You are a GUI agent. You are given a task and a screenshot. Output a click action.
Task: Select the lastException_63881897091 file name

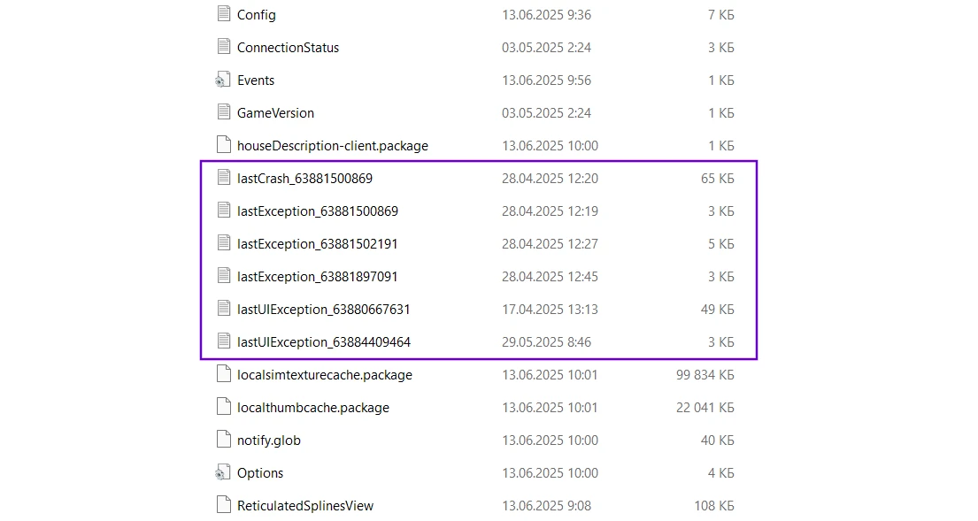tap(317, 277)
